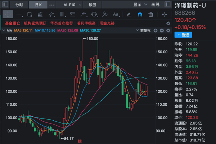Image resolution: width=216 pixels, height=144 pixels.
Task: Select the fan lines tool
Action: [x=40, y=14]
